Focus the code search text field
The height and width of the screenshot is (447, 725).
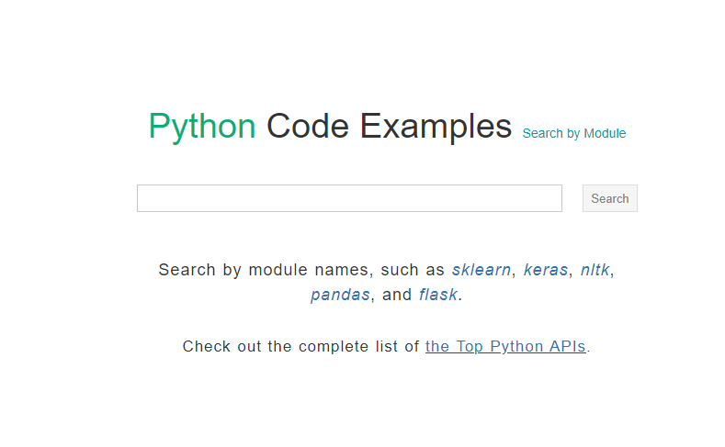pyautogui.click(x=349, y=198)
